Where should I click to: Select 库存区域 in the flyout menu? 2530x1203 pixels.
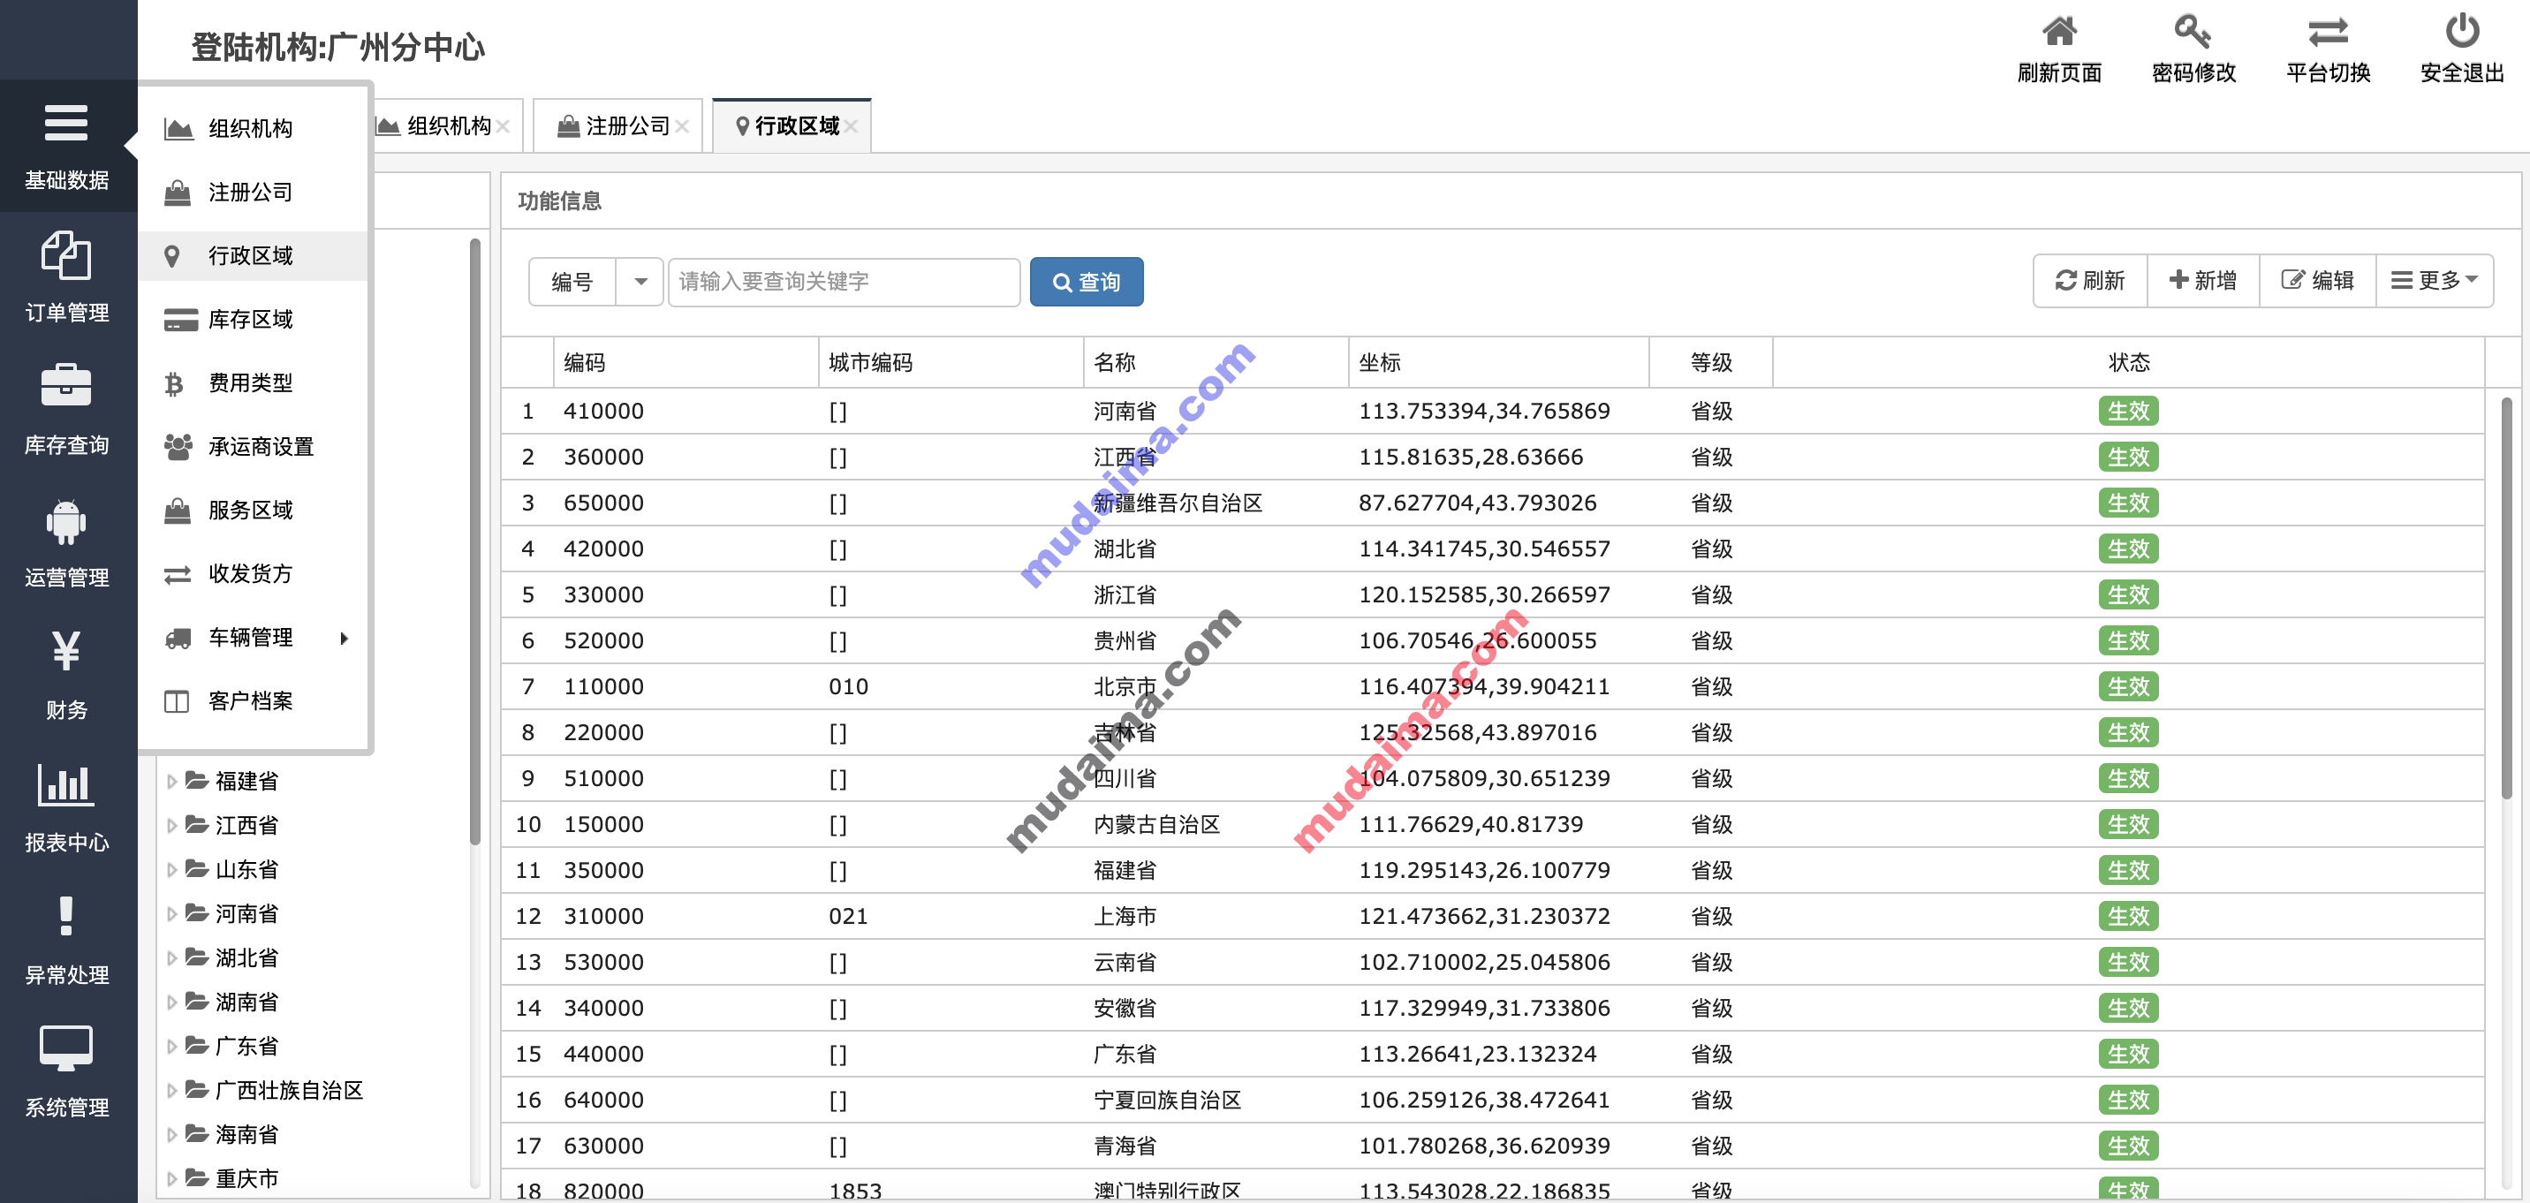(253, 320)
